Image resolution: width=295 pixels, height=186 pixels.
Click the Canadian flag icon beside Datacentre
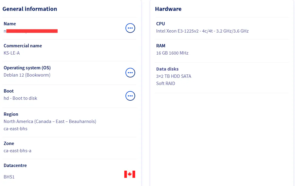[x=129, y=174]
